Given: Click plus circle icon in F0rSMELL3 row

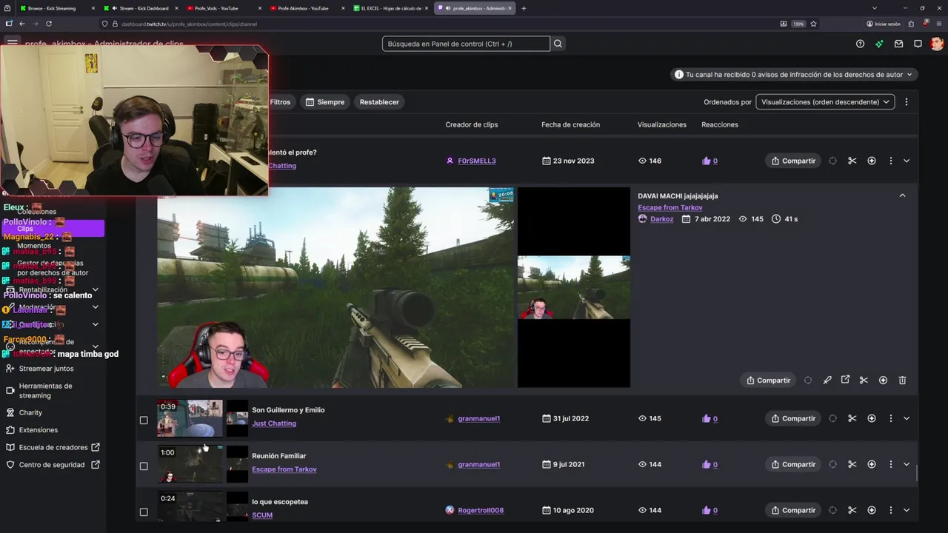Looking at the screenshot, I should [x=871, y=161].
